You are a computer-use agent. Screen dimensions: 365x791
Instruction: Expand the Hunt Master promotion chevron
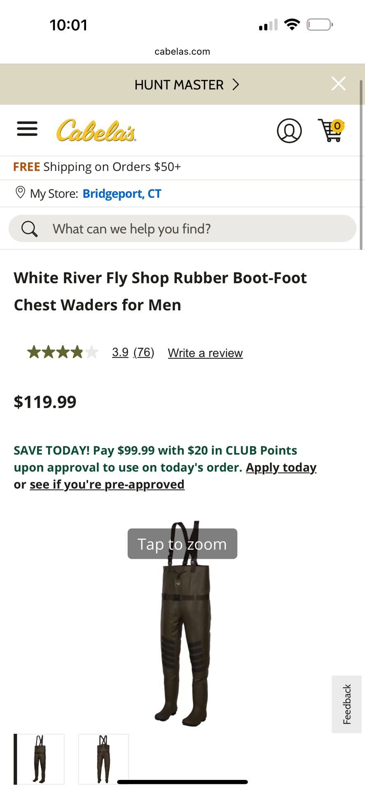(x=236, y=85)
